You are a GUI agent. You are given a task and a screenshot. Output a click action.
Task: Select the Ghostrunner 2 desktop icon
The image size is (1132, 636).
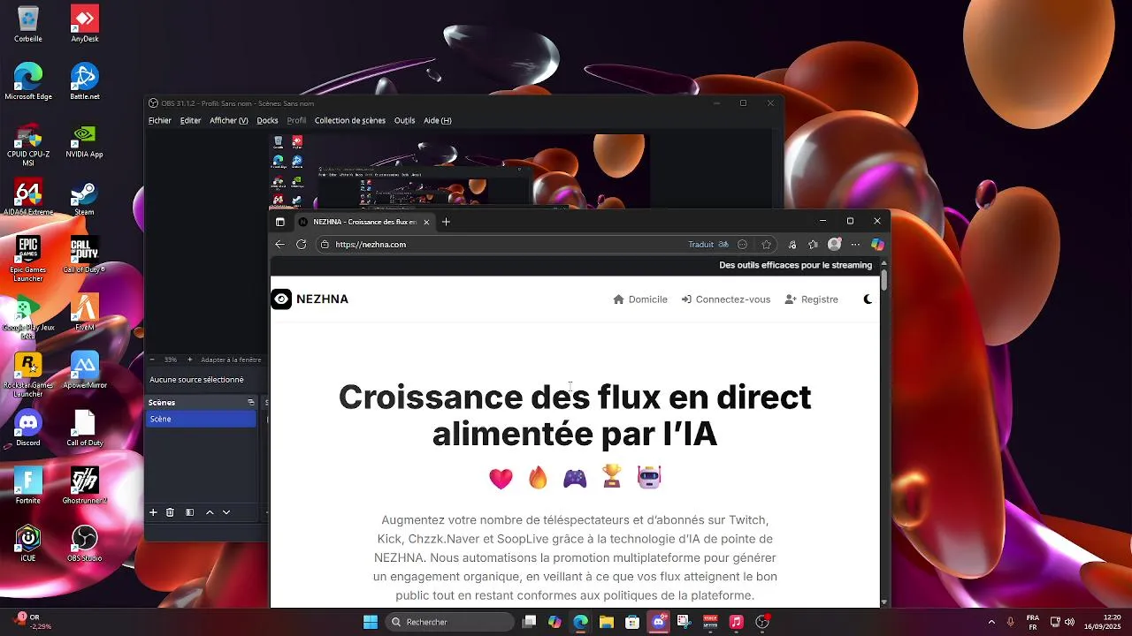pos(84,485)
